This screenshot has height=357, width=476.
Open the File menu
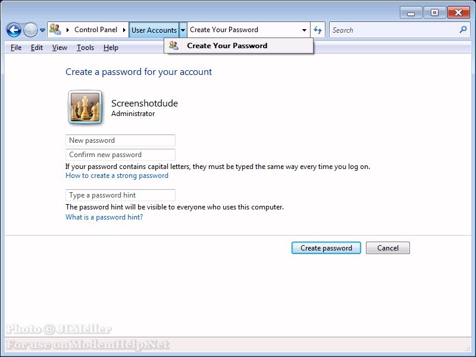(x=16, y=48)
